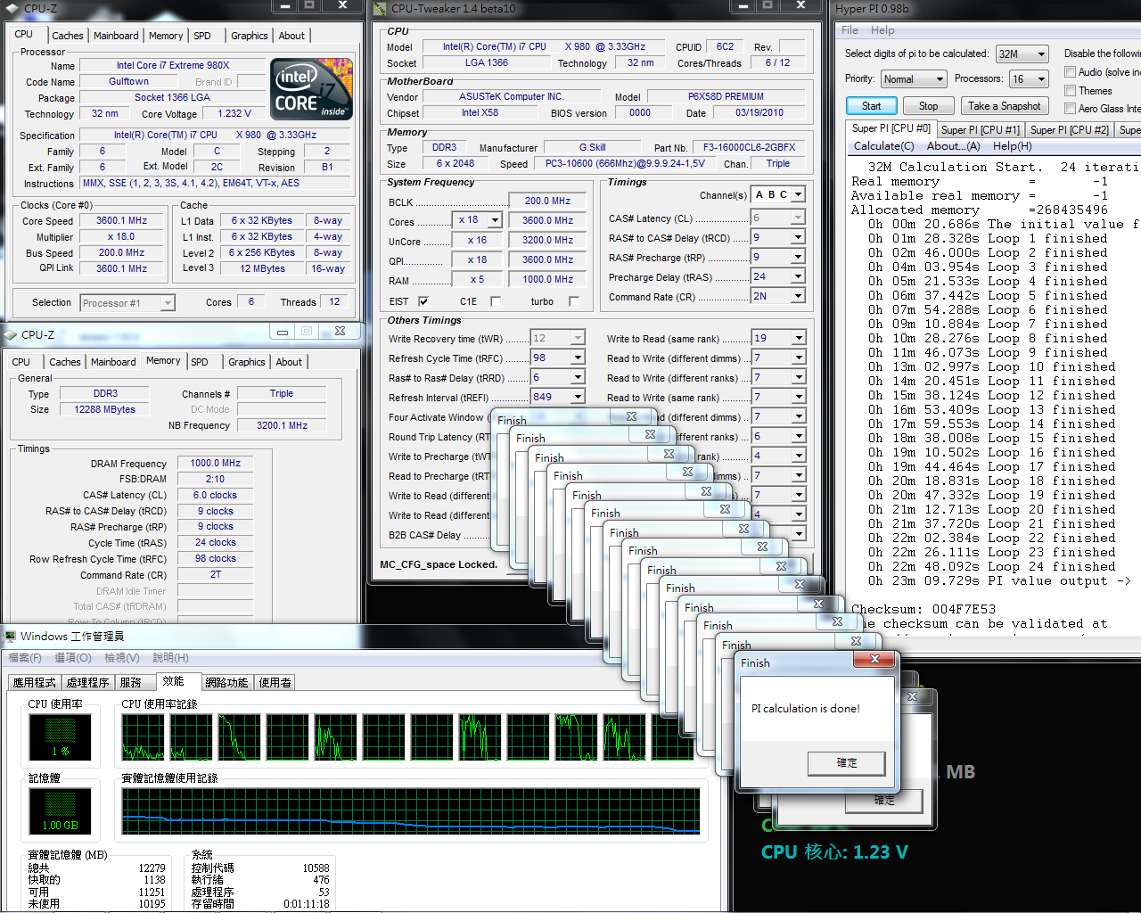This screenshot has width=1141, height=913.
Task: Click the Start button in Hyper PI
Action: point(872,105)
